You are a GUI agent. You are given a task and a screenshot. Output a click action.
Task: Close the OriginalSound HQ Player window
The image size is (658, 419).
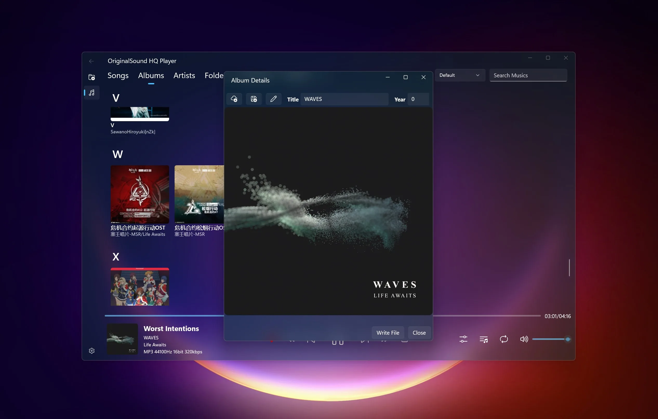pyautogui.click(x=566, y=58)
